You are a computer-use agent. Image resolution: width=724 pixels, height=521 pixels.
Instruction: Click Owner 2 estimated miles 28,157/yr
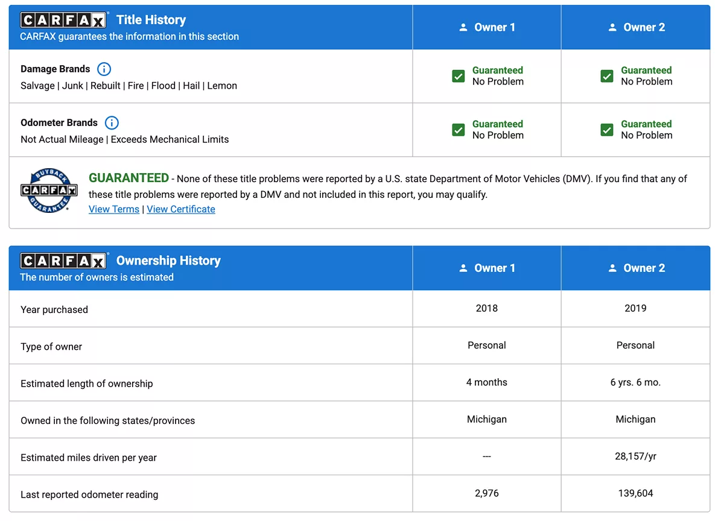[x=635, y=456]
